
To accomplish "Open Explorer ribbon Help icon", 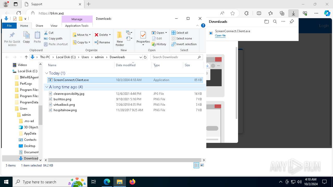I will coord(203,25).
